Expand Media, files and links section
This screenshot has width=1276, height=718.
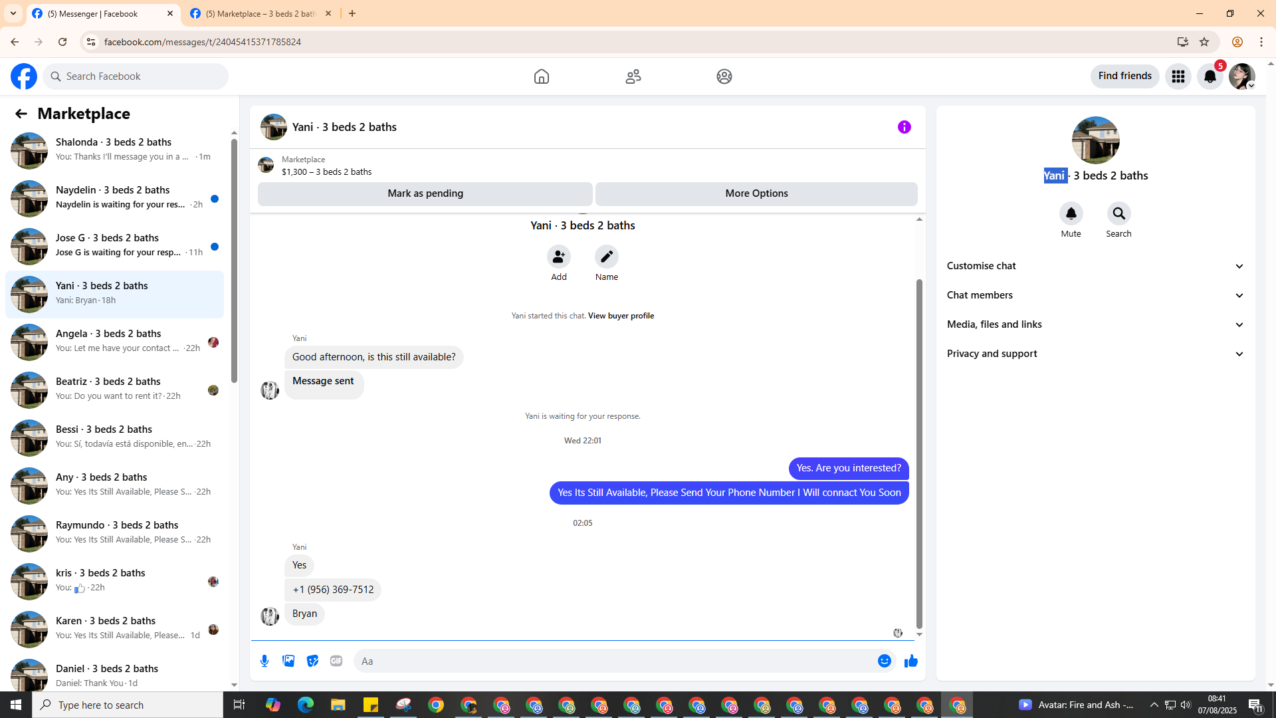[x=1096, y=324]
